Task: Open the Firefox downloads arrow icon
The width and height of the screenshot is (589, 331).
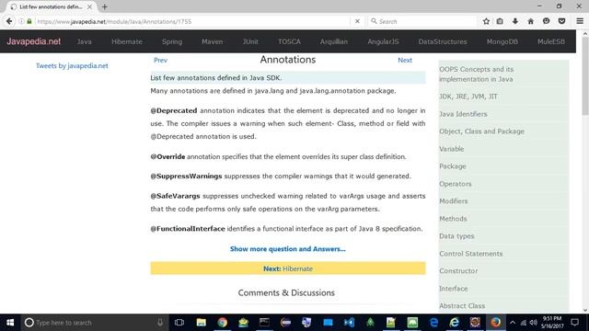Action: (x=515, y=21)
